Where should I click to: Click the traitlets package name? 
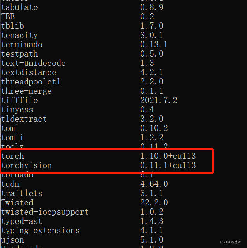[x=22, y=193]
